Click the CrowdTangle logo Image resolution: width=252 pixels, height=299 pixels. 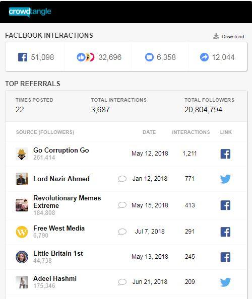pos(30,12)
